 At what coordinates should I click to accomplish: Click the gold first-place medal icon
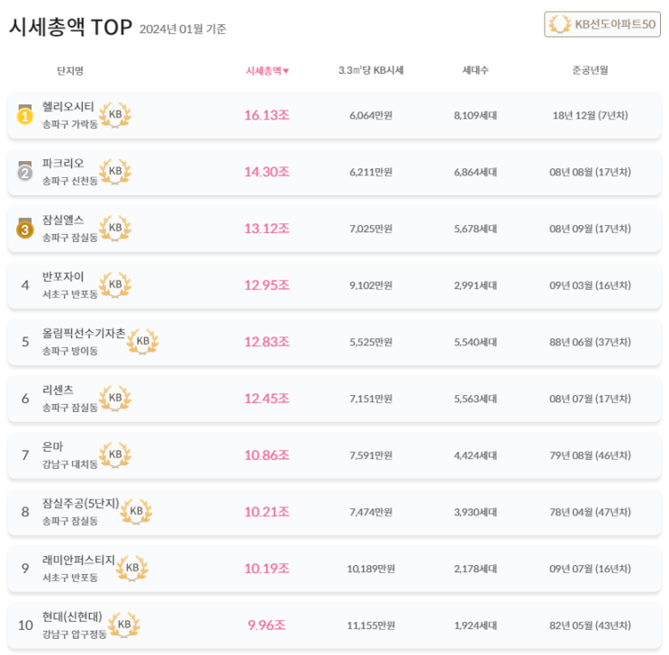click(x=25, y=115)
